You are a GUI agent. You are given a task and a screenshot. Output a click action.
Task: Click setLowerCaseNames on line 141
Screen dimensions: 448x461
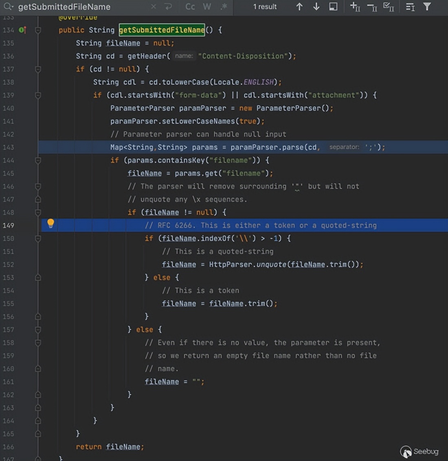(198, 121)
